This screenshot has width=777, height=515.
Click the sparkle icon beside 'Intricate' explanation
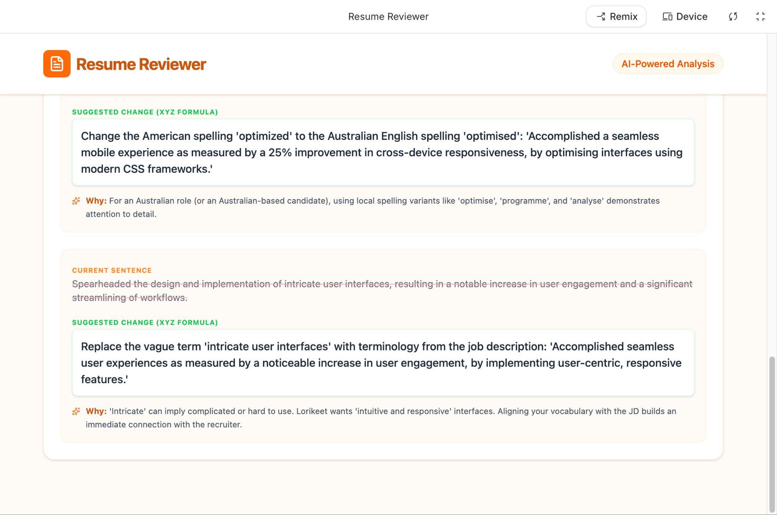[76, 411]
